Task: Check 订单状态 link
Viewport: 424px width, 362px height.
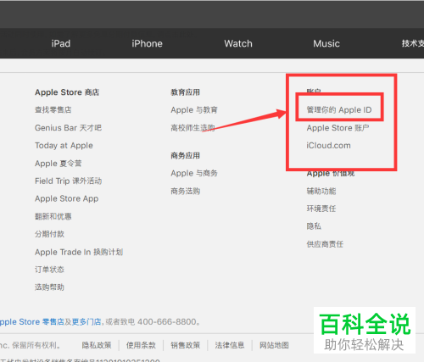Action: pos(49,270)
